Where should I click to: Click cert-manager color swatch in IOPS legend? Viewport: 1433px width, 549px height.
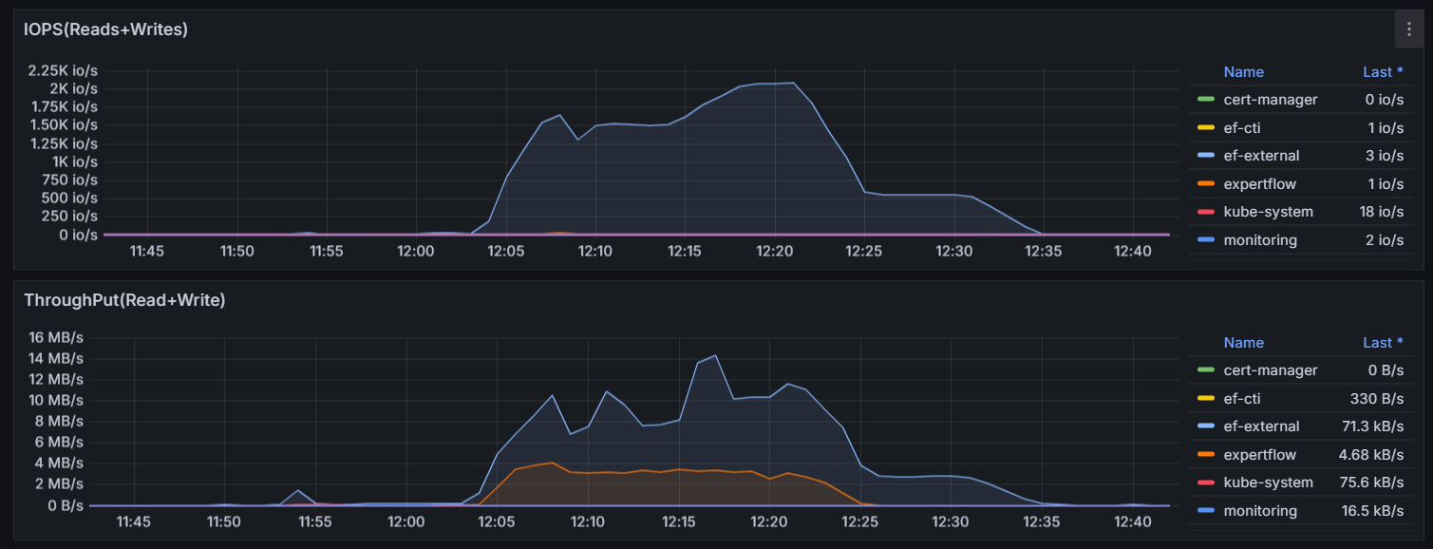coord(1205,100)
